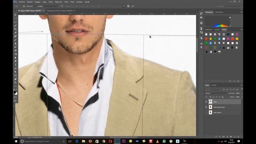Select the Horizontal Type tool
256x144 pixels.
click(15, 65)
